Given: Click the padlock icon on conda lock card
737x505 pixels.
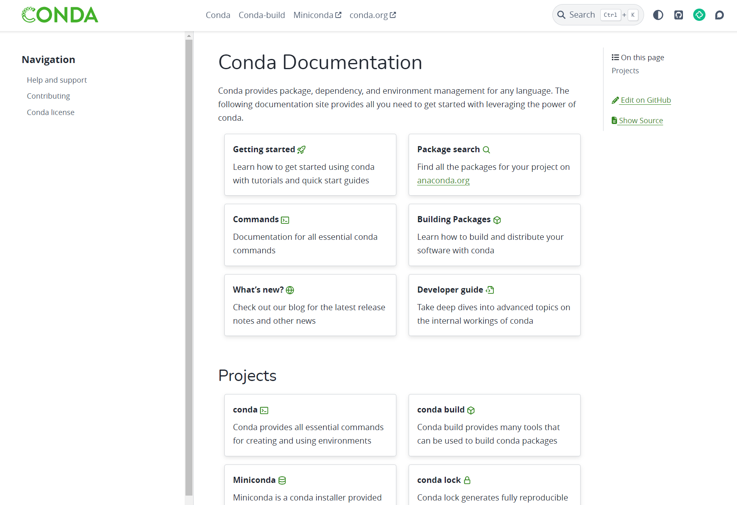Looking at the screenshot, I should (x=467, y=480).
